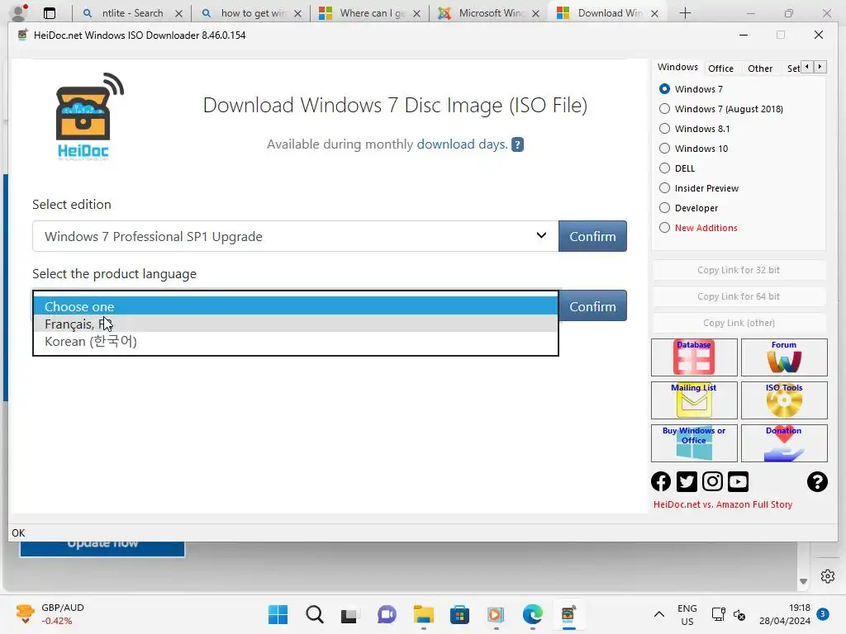Open the Database tile
Viewport: 846px width, 634px height.
click(694, 357)
